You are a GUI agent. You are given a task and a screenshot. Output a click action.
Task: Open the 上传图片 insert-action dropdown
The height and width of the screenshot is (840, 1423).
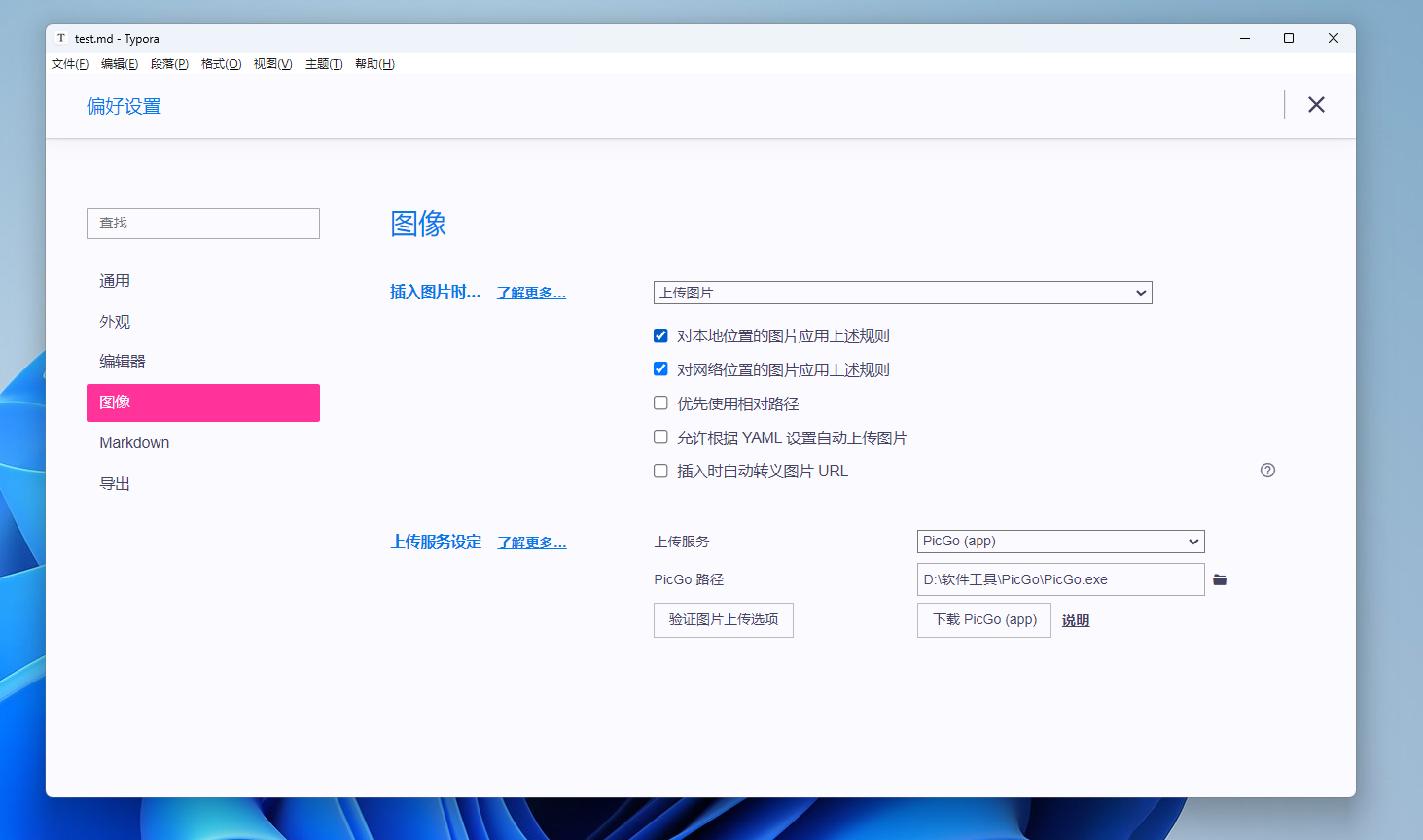pyautogui.click(x=903, y=293)
